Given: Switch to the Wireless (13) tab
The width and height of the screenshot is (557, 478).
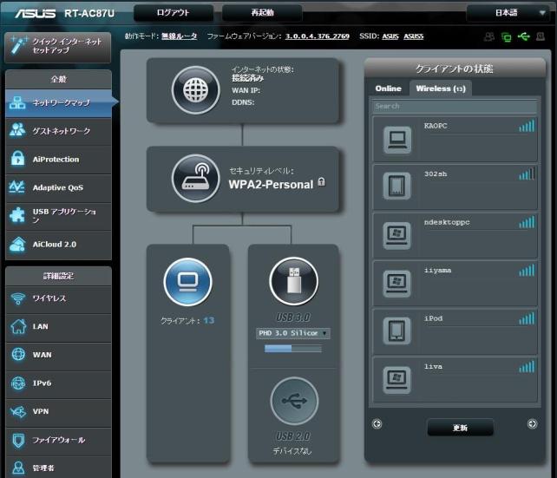Looking at the screenshot, I should coord(441,88).
